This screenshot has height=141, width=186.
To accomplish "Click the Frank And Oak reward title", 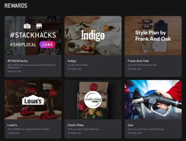I will (x=138, y=61).
